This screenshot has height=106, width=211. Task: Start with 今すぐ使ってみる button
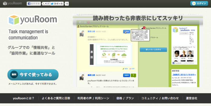click(x=33, y=75)
